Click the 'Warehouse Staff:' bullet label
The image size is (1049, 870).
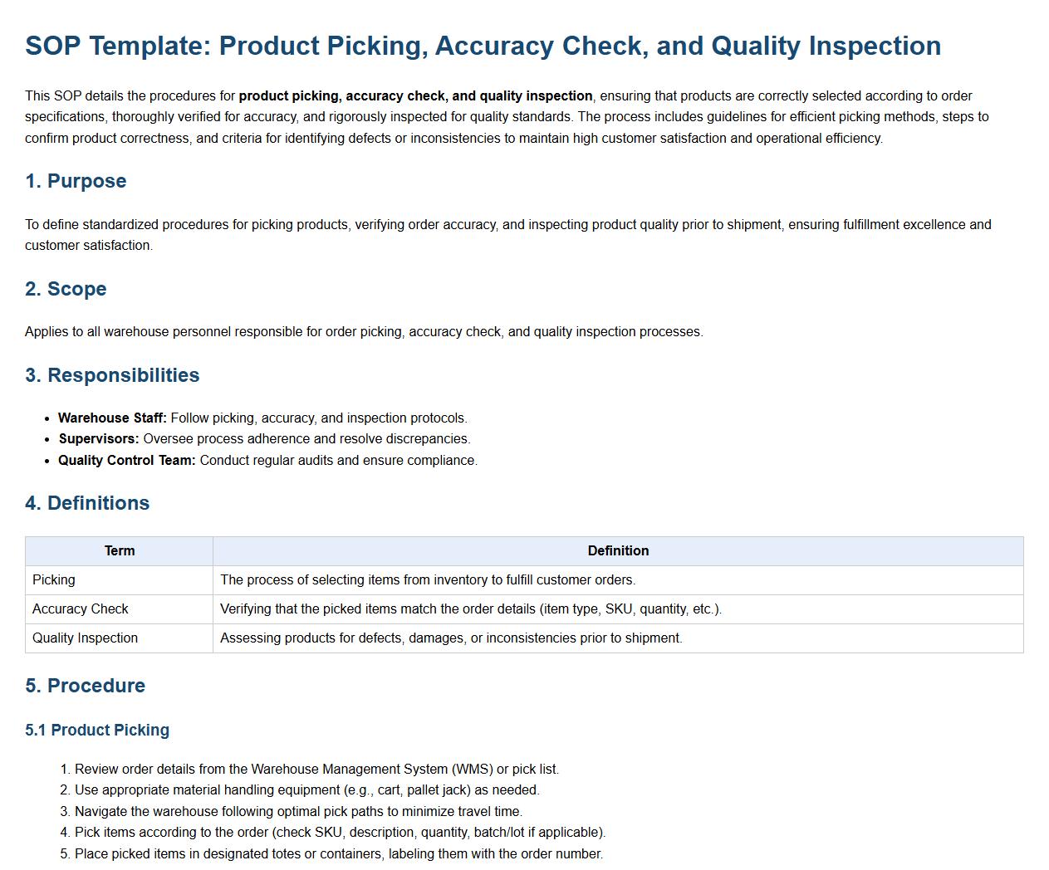112,418
